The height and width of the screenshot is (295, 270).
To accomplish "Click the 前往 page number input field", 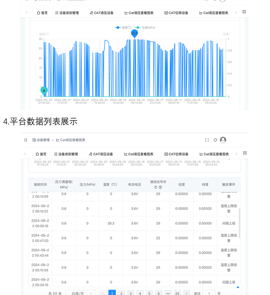I will click(209, 293).
